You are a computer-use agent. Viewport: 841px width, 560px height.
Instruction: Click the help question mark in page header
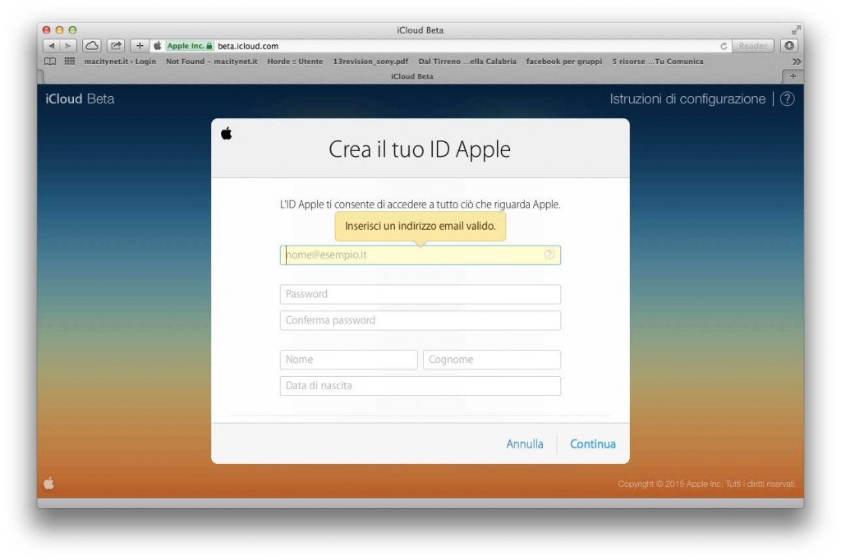(787, 99)
